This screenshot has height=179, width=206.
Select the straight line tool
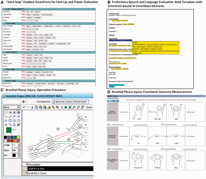pos(10,116)
